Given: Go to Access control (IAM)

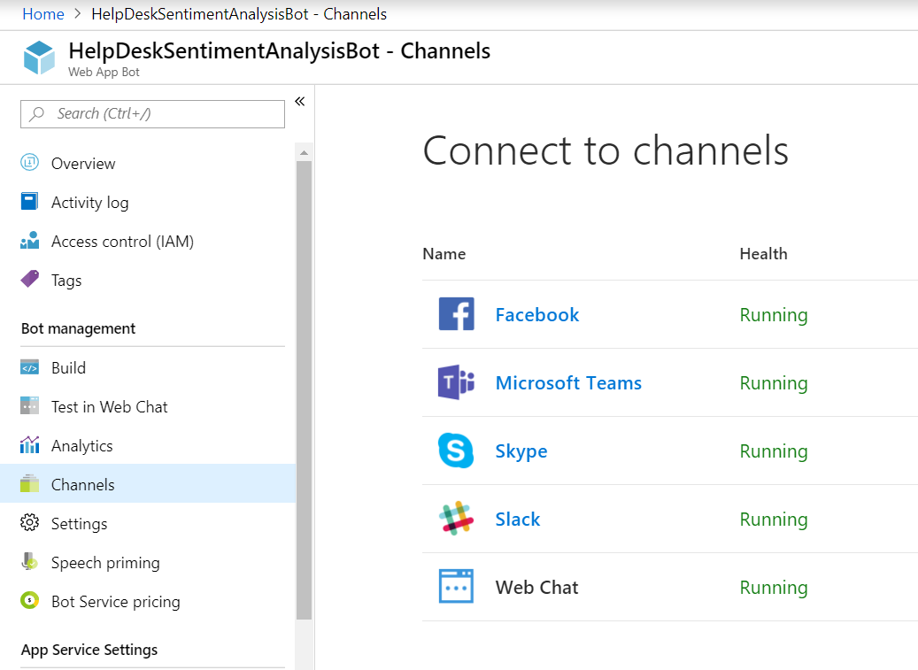Looking at the screenshot, I should click(x=122, y=242).
